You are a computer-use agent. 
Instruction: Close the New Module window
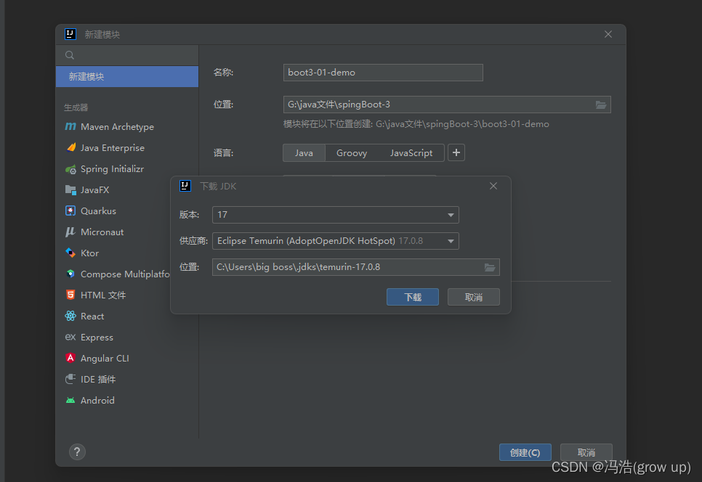tap(608, 34)
